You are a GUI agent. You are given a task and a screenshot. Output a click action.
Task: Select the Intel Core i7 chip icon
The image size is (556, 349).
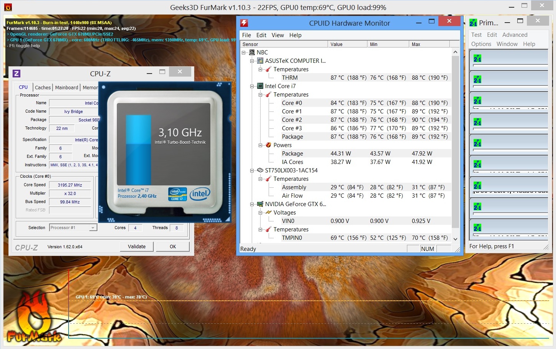(260, 86)
